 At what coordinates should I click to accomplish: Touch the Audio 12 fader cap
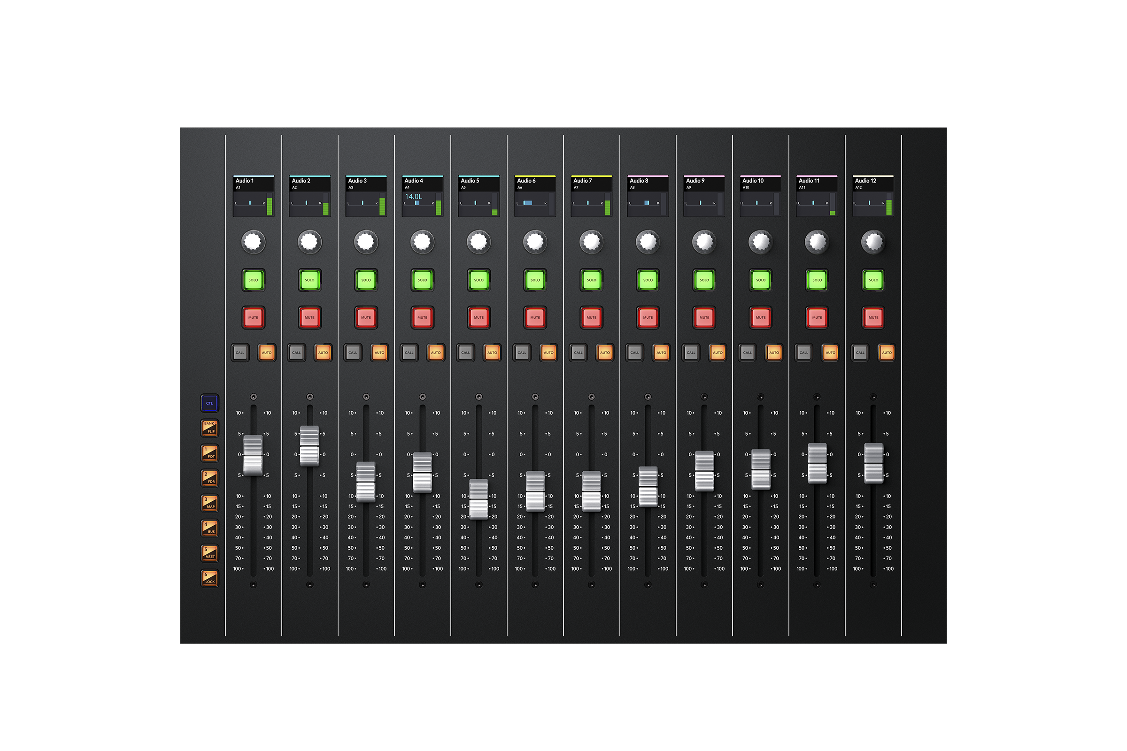(873, 463)
